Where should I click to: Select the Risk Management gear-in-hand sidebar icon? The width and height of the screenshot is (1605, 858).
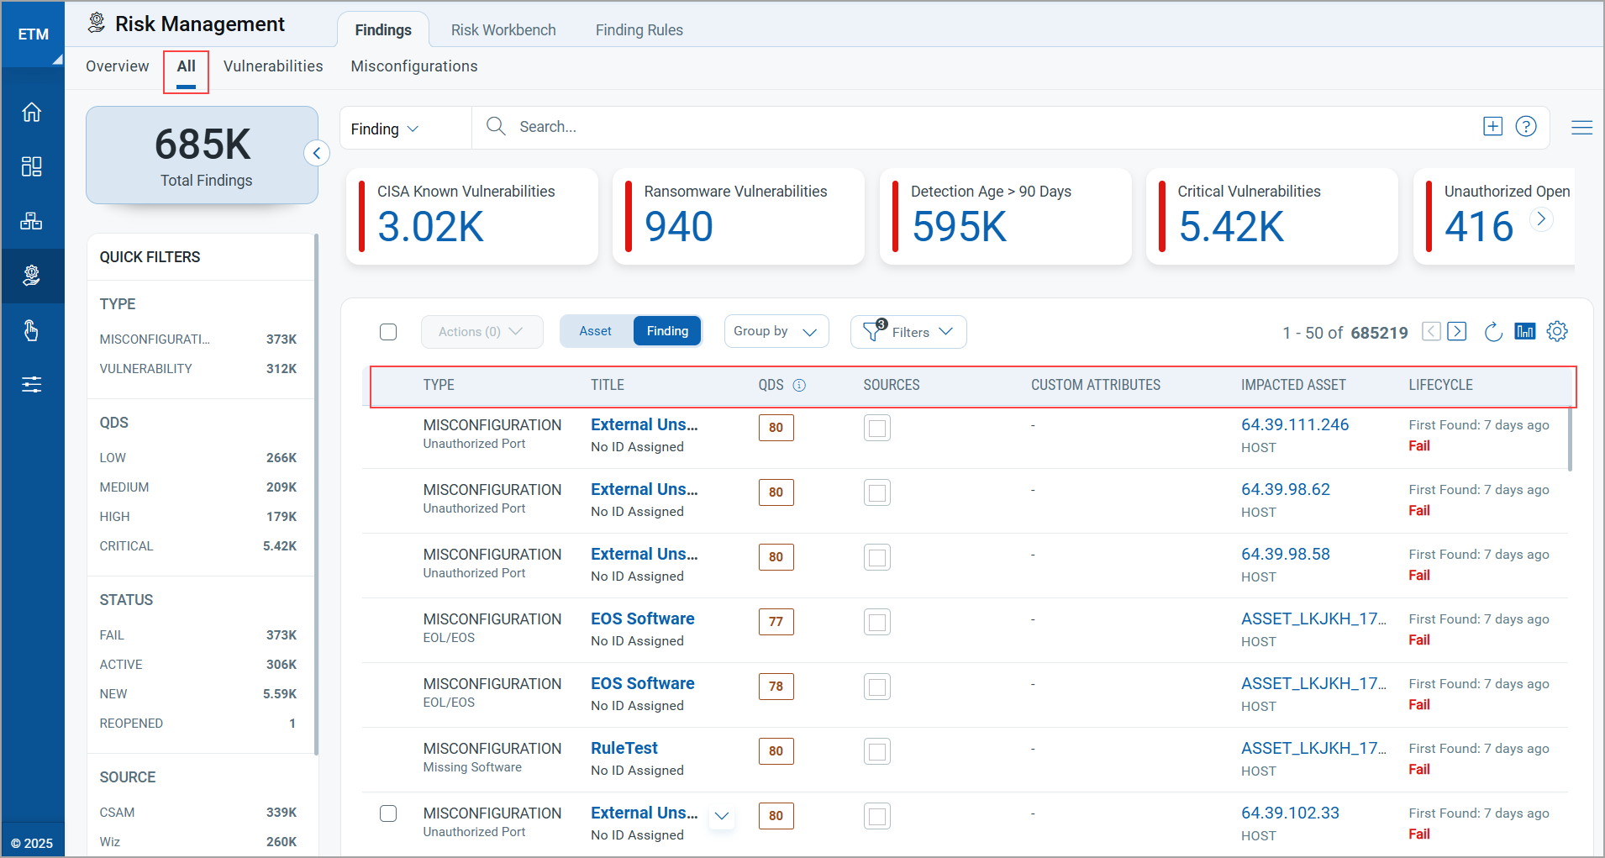pos(32,275)
